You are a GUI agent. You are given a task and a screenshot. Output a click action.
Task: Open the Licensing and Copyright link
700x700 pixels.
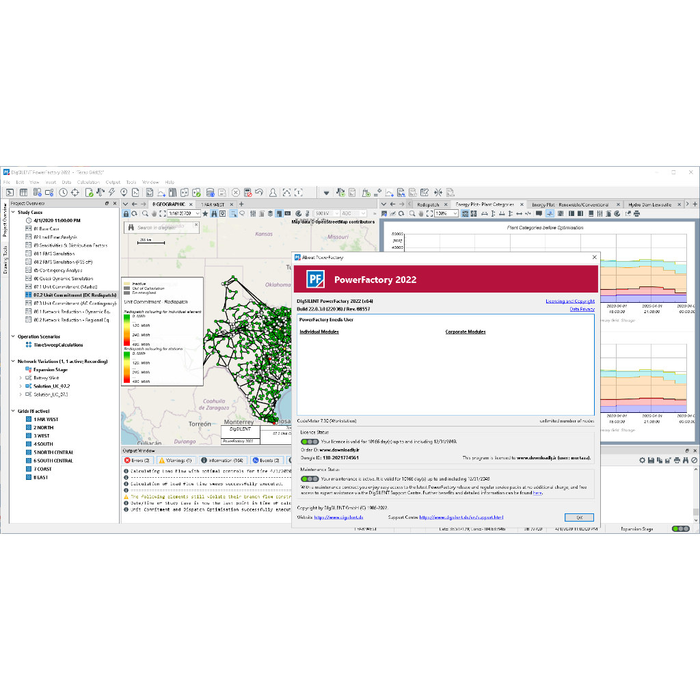[x=569, y=301]
